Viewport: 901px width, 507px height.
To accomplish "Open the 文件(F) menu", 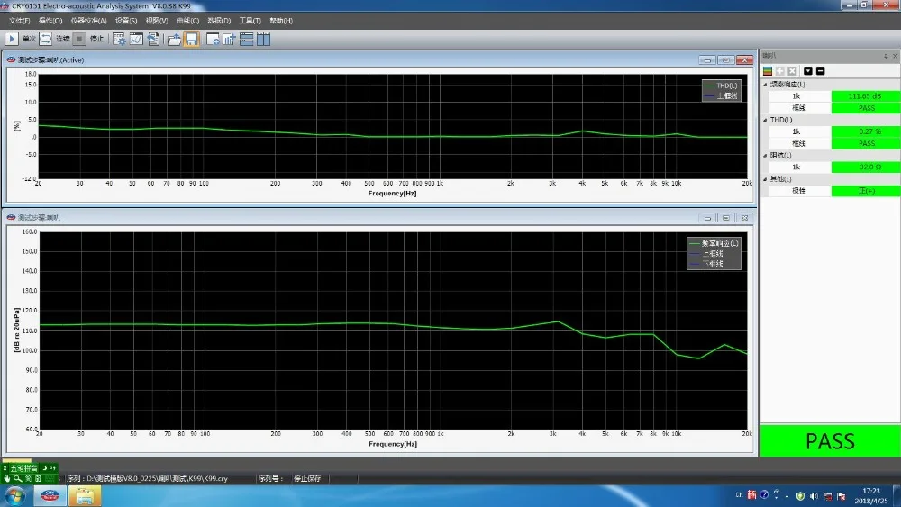I will click(x=20, y=21).
